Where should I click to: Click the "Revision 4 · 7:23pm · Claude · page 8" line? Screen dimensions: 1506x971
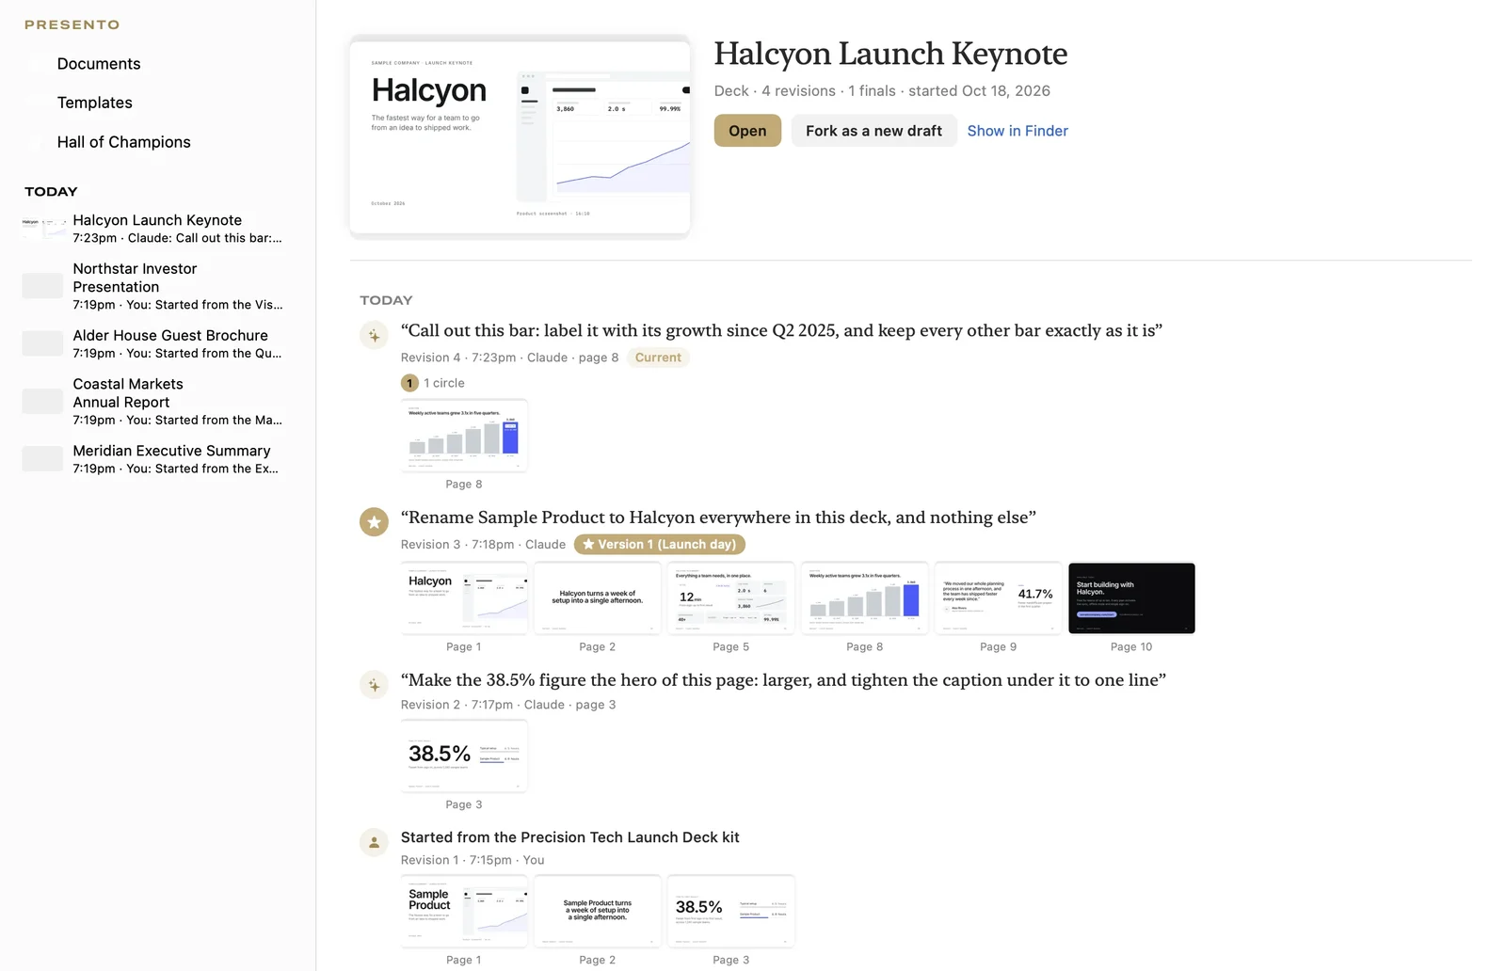point(510,358)
